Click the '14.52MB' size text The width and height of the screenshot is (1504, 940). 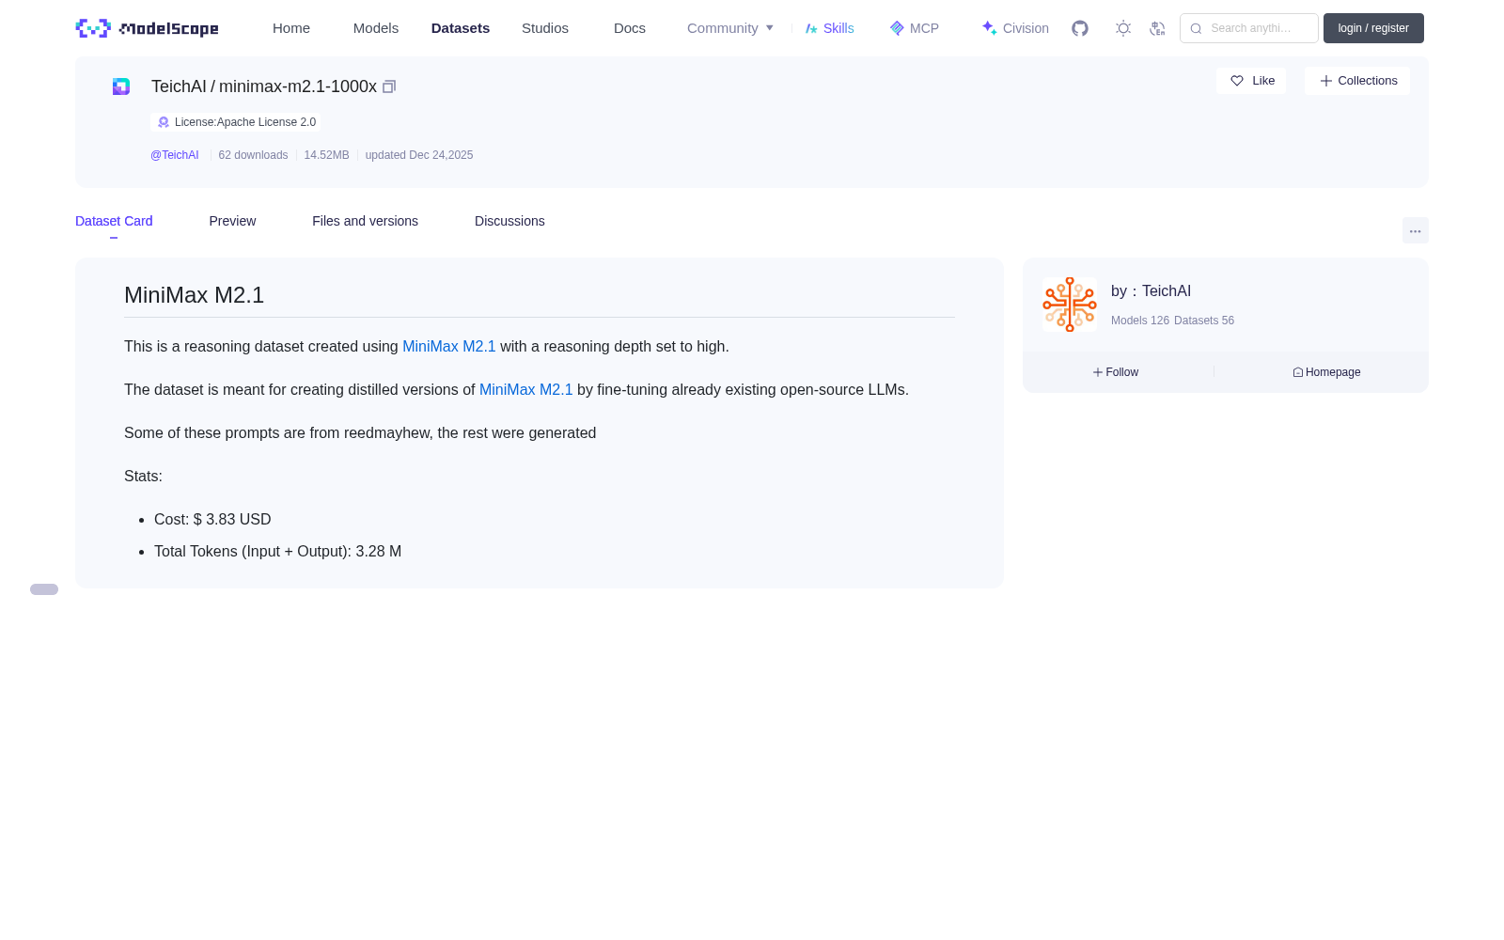click(327, 155)
